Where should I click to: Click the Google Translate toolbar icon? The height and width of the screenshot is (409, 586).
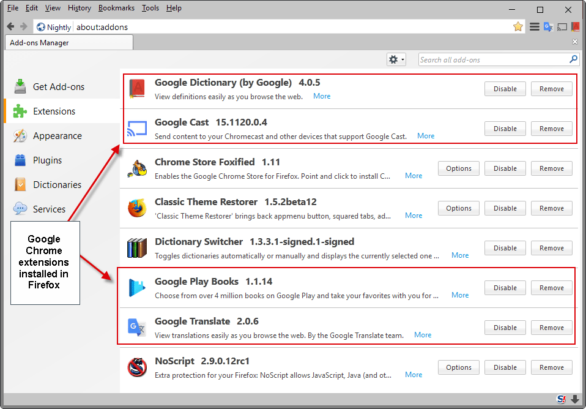pos(548,27)
